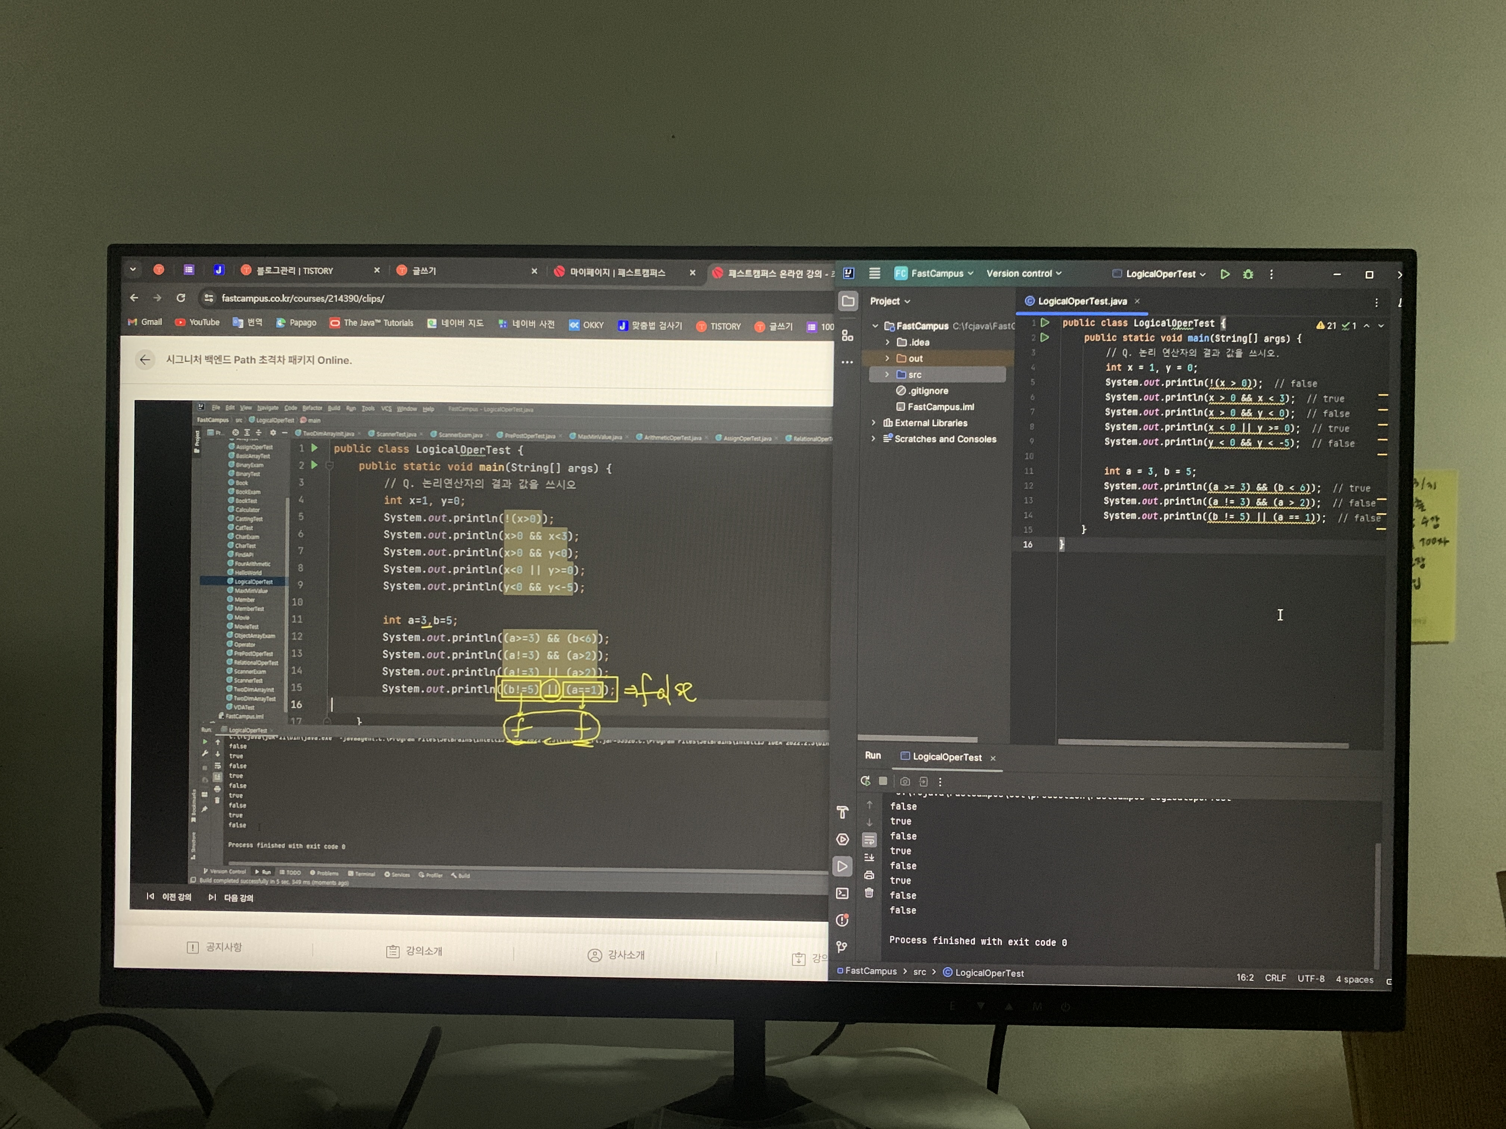The width and height of the screenshot is (1506, 1129).
Task: Toggle the Project tool window folder icon
Action: (x=848, y=301)
